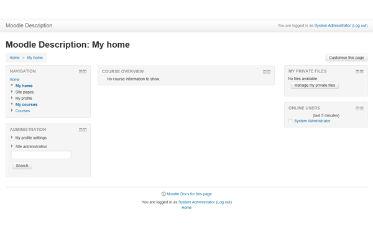The height and width of the screenshot is (248, 373).
Task: Hide the Course Overview block
Action: [264, 71]
